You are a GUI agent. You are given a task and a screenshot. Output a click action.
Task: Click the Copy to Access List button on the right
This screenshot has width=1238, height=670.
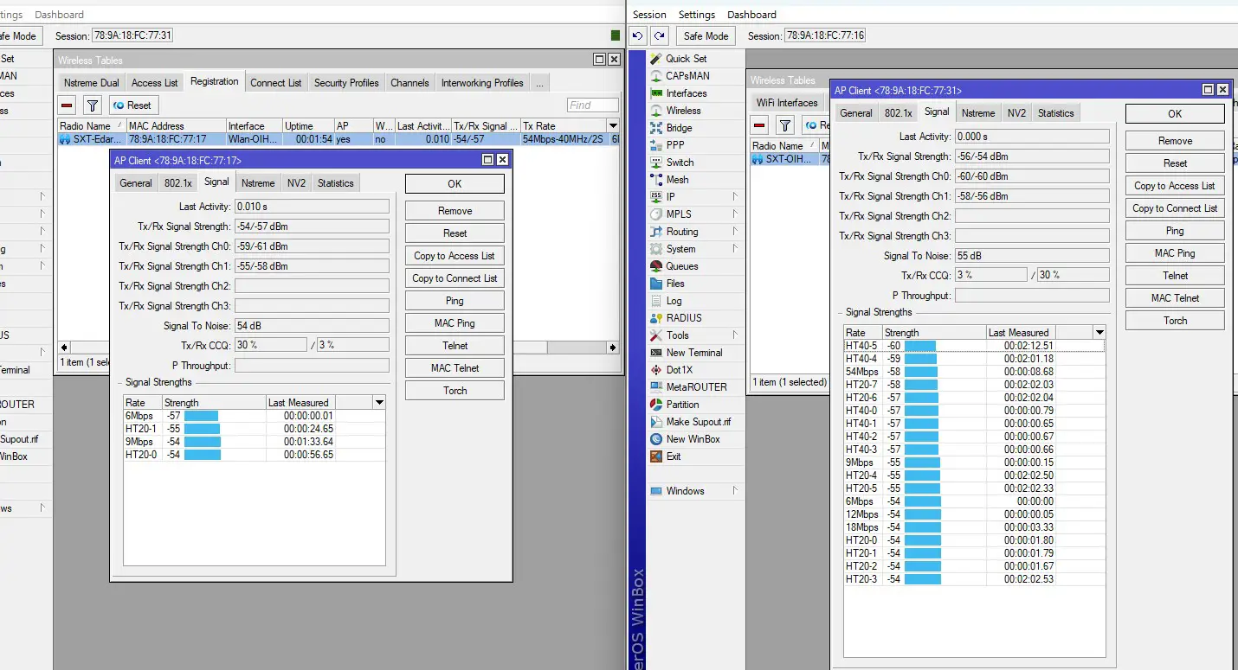tap(1175, 186)
